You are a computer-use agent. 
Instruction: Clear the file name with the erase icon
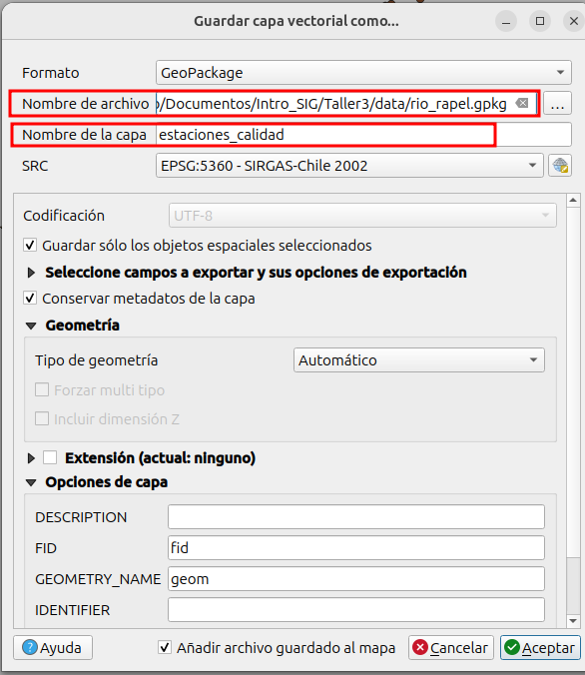click(x=522, y=103)
